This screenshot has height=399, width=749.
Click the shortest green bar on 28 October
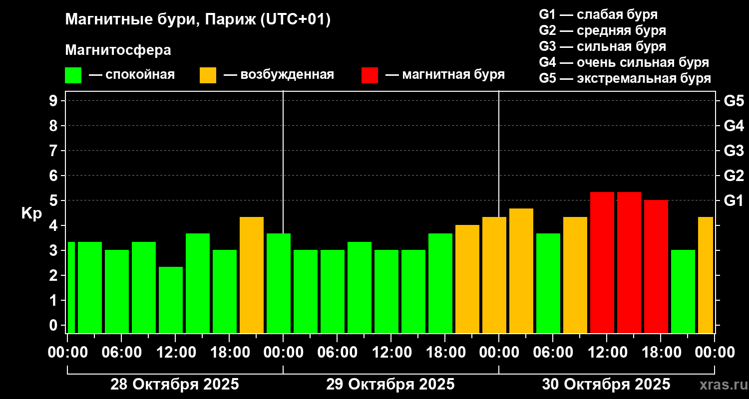pyautogui.click(x=171, y=300)
